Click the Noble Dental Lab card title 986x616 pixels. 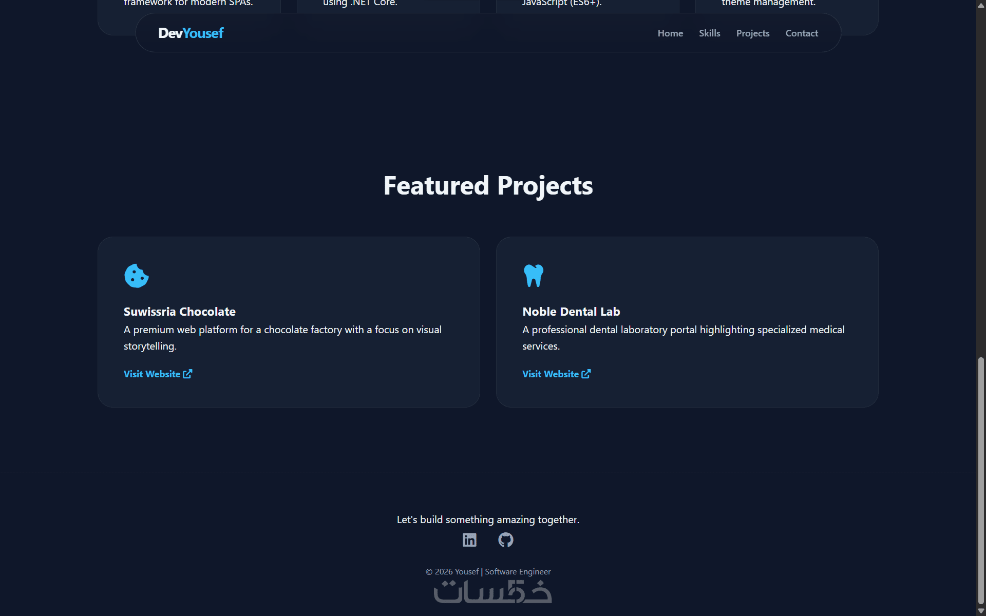[x=571, y=312]
